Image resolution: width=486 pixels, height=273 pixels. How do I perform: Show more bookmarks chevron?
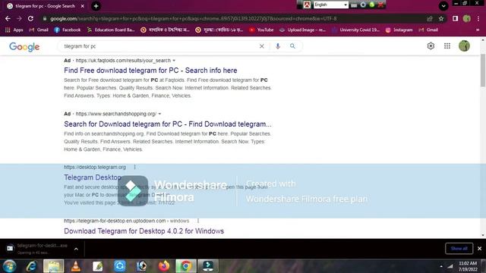[x=478, y=30]
